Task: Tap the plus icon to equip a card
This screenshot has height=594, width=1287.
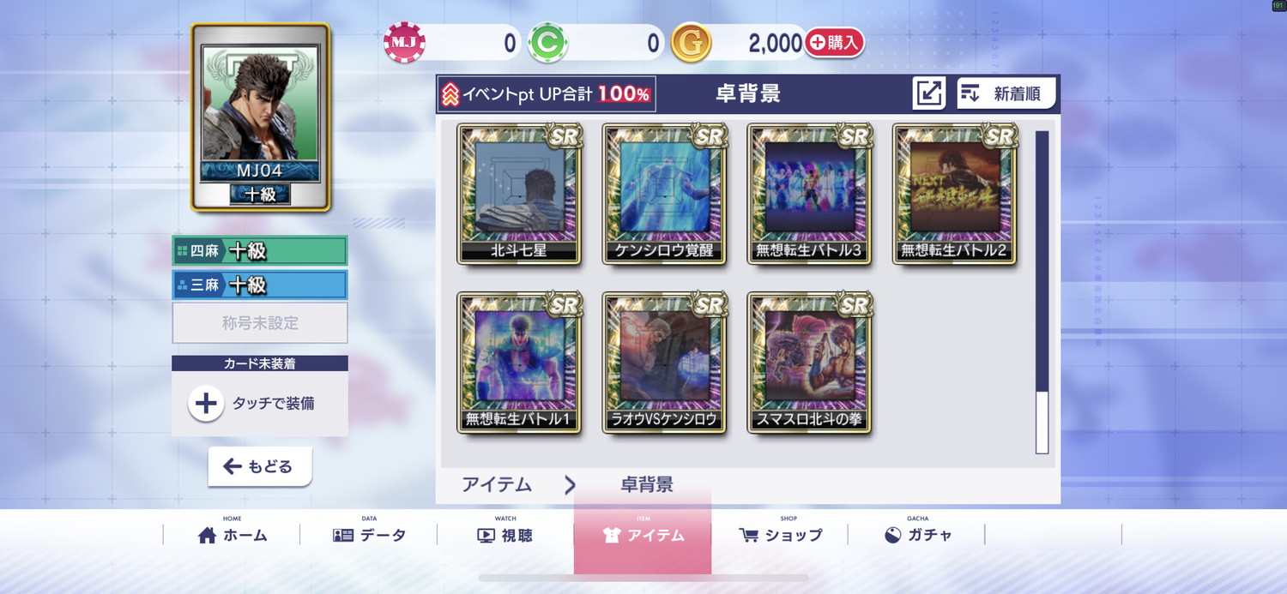Action: tap(206, 403)
